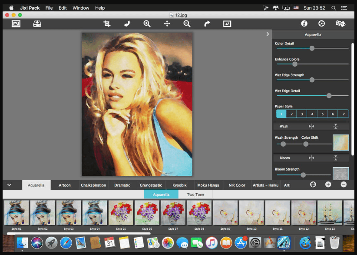Image resolution: width=357 pixels, height=255 pixels.
Task: Open the Edit menu
Action: click(63, 8)
